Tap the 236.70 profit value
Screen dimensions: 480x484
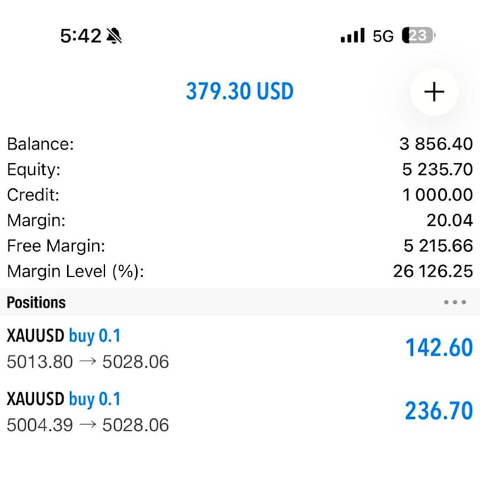click(439, 411)
